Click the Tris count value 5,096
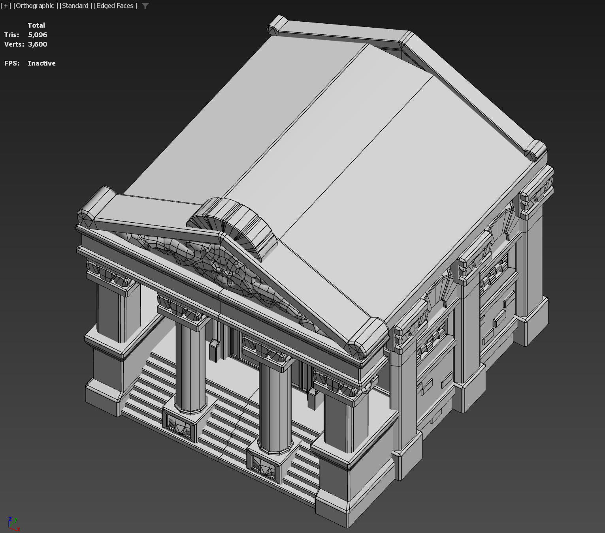This screenshot has width=605, height=533. [x=38, y=35]
